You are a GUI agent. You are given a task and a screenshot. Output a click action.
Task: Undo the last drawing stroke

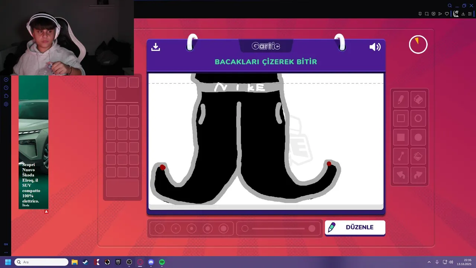[x=401, y=175]
